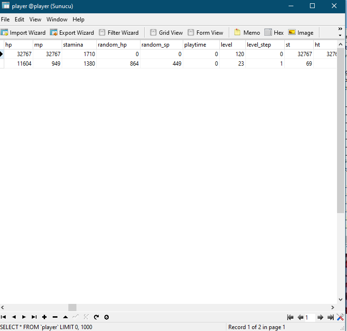This screenshot has height=331, width=347.
Task: Go to first record
Action: click(3, 317)
